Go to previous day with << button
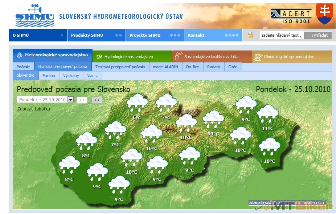Viewport: 336px width, 214px height. (x=82, y=100)
